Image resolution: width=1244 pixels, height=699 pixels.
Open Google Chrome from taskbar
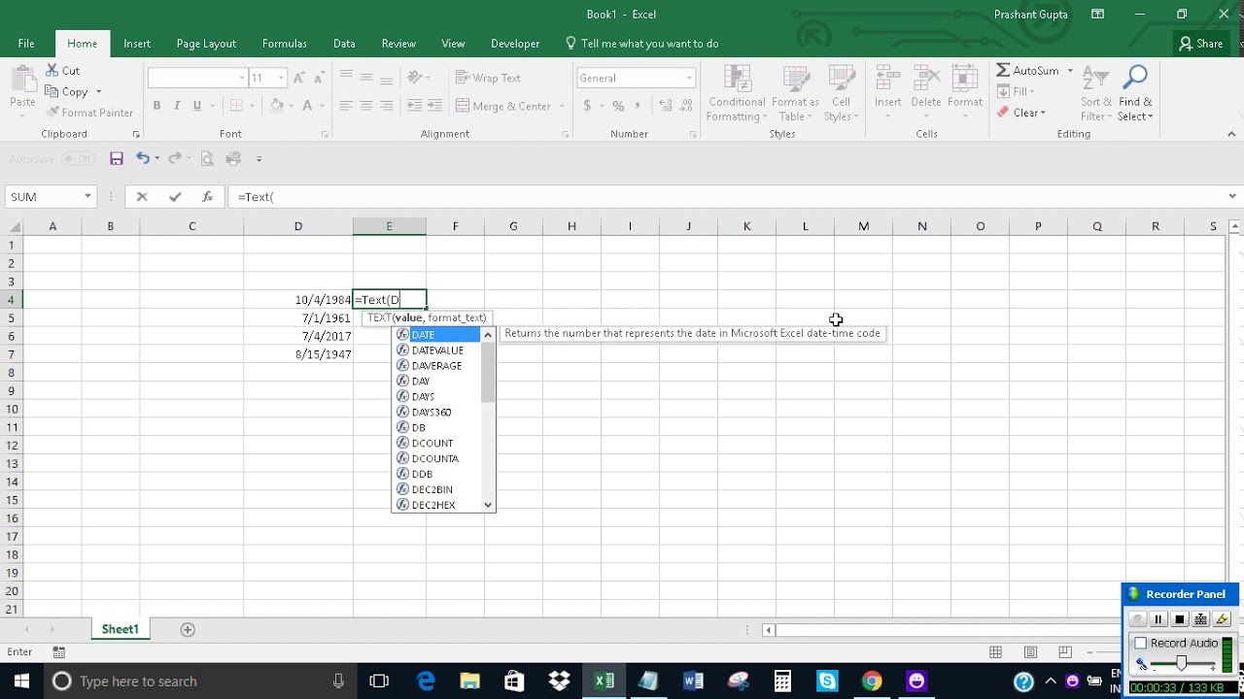pos(871,681)
